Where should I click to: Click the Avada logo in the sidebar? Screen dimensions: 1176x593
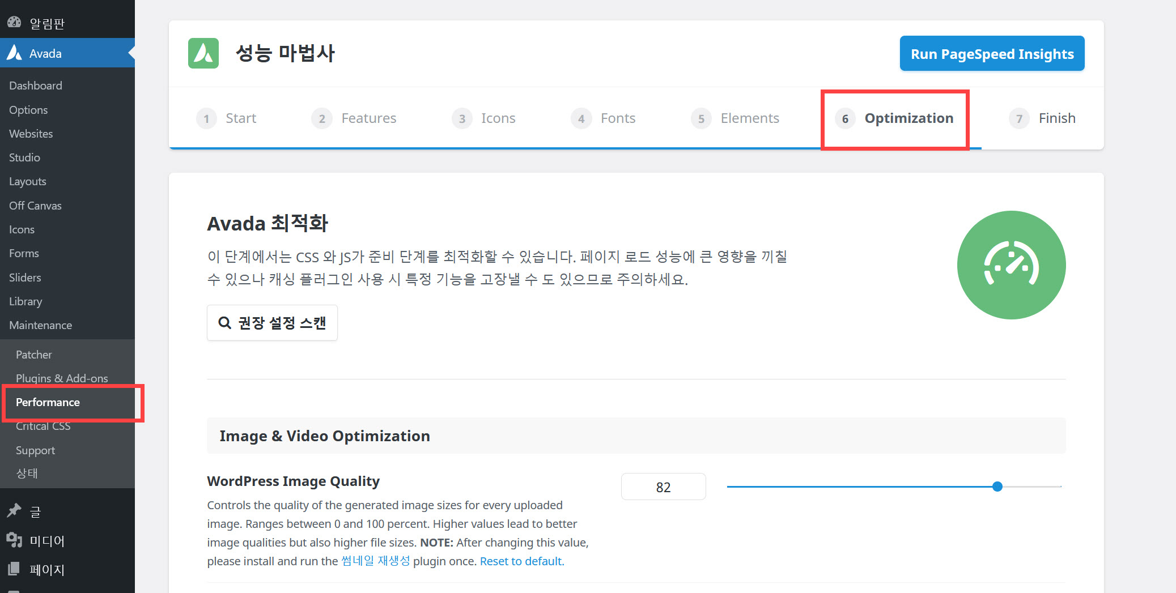(x=15, y=53)
